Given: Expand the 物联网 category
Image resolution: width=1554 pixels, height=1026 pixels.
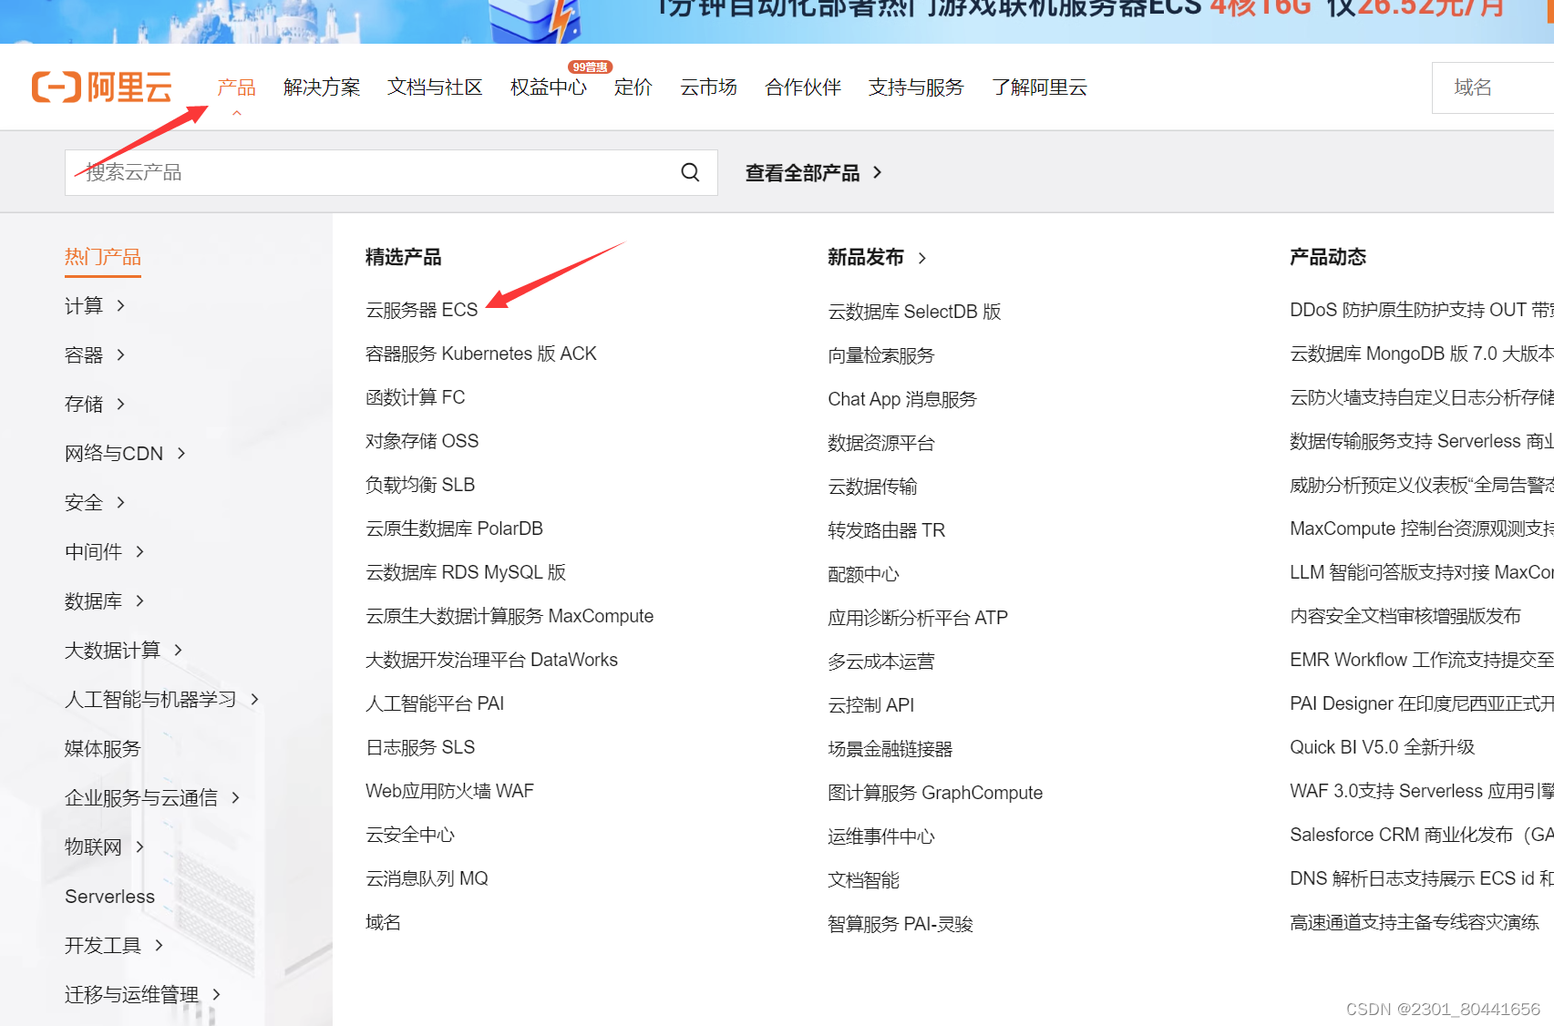Looking at the screenshot, I should [x=105, y=847].
